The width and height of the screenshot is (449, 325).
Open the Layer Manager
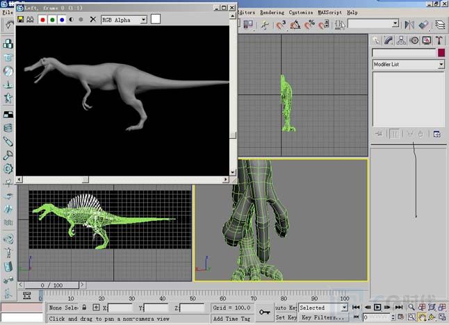click(x=441, y=25)
